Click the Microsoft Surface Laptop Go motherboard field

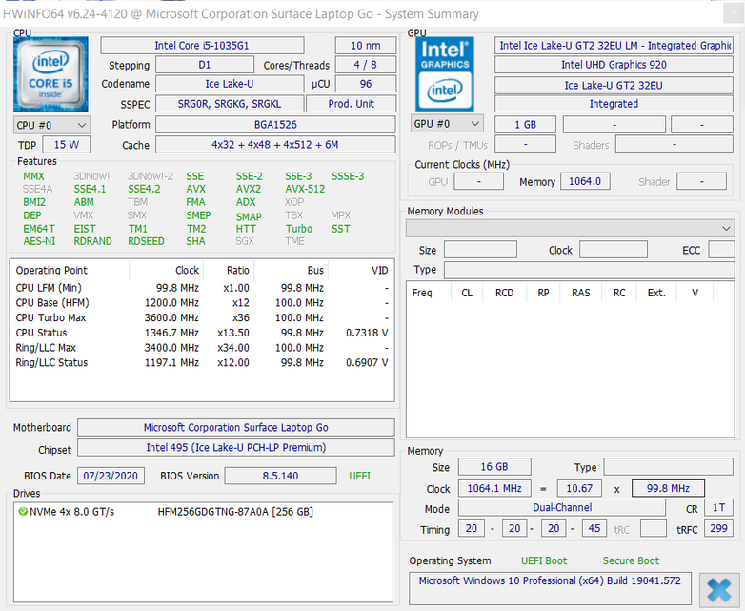point(235,428)
